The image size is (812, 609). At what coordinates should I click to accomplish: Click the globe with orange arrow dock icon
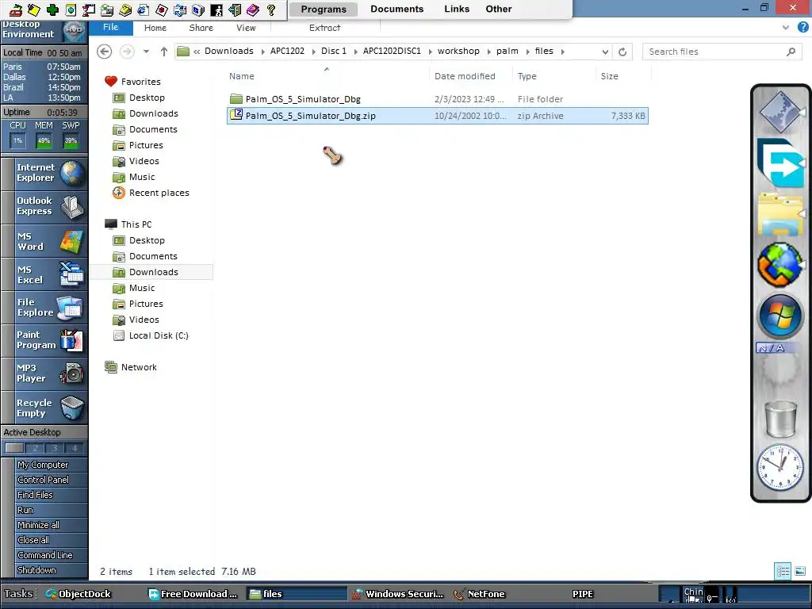coord(780,265)
